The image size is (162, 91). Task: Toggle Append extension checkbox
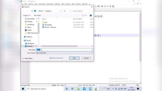pos(51,58)
